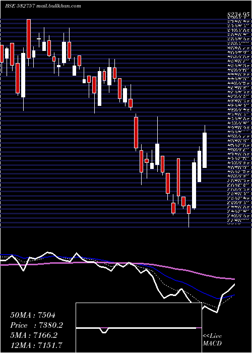
Task: Click the '5MA : 7166.2' reading
Action: [x=34, y=335]
